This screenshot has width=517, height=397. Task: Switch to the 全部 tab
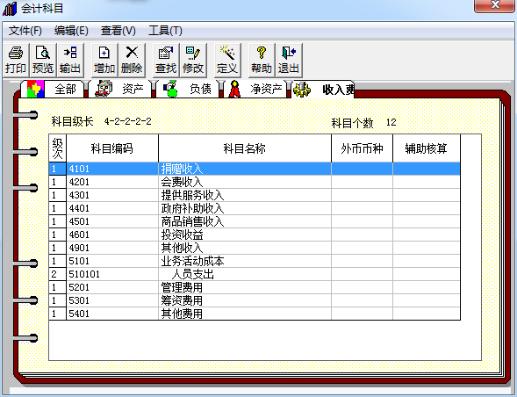[x=52, y=89]
